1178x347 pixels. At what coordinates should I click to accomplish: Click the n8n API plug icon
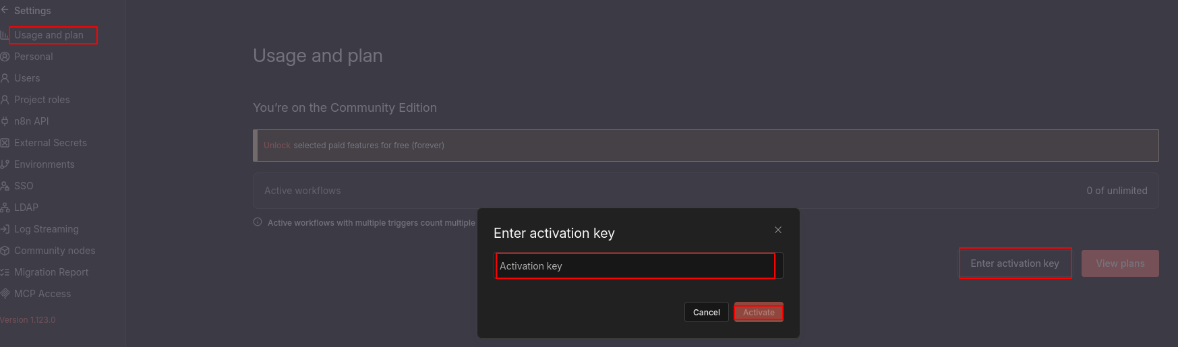click(5, 121)
